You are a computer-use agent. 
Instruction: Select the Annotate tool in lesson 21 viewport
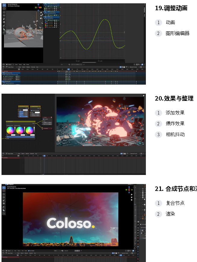click(4, 207)
